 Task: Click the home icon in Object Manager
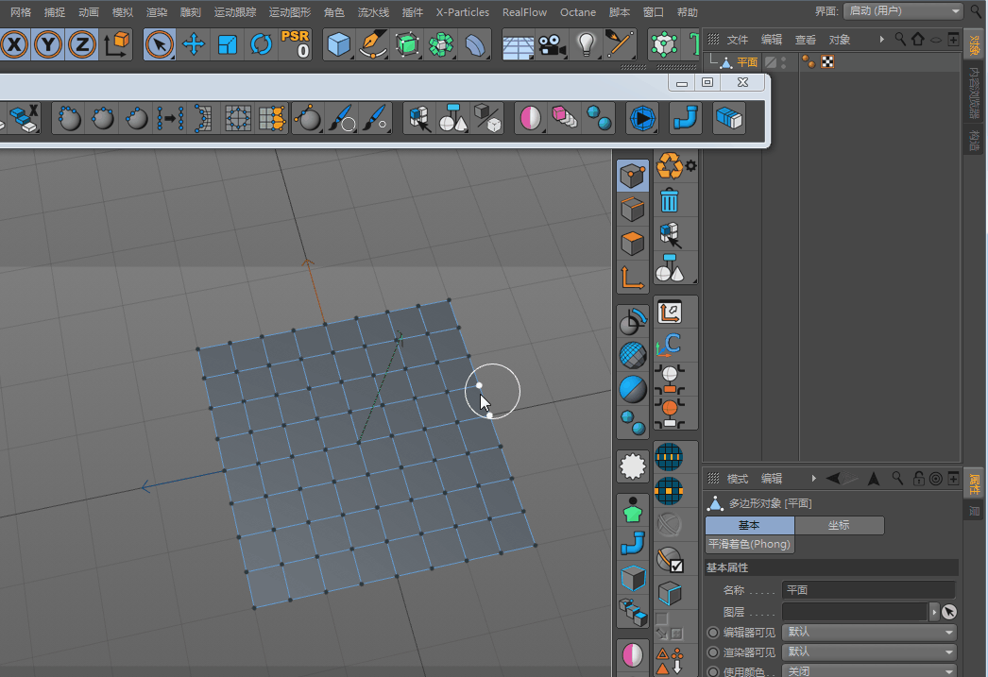click(917, 39)
